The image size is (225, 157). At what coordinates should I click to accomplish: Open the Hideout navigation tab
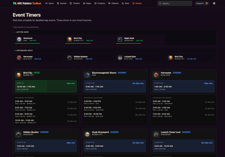pos(113,3)
